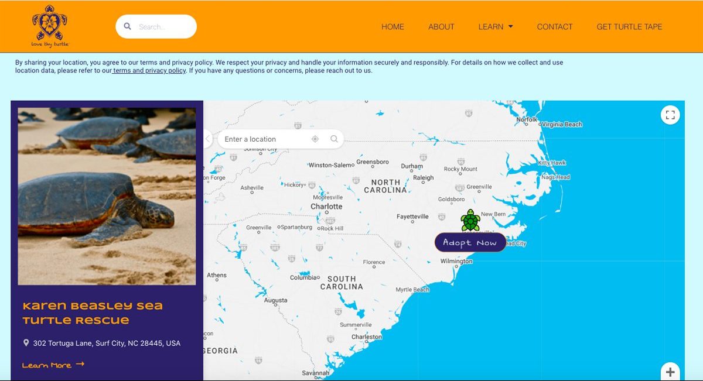Click the Raleigh city label

pos(424,177)
